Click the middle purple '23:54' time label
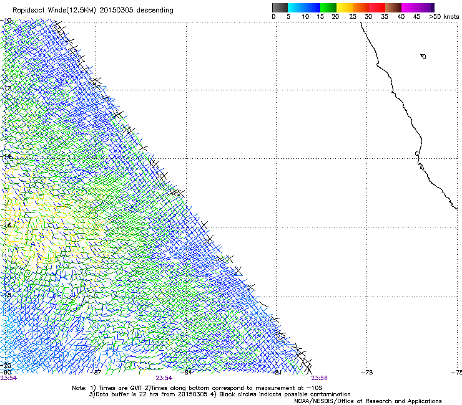The width and height of the screenshot is (462, 405). pos(164,378)
